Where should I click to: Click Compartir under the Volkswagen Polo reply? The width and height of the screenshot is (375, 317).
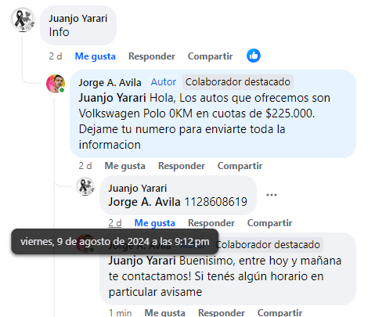point(240,166)
